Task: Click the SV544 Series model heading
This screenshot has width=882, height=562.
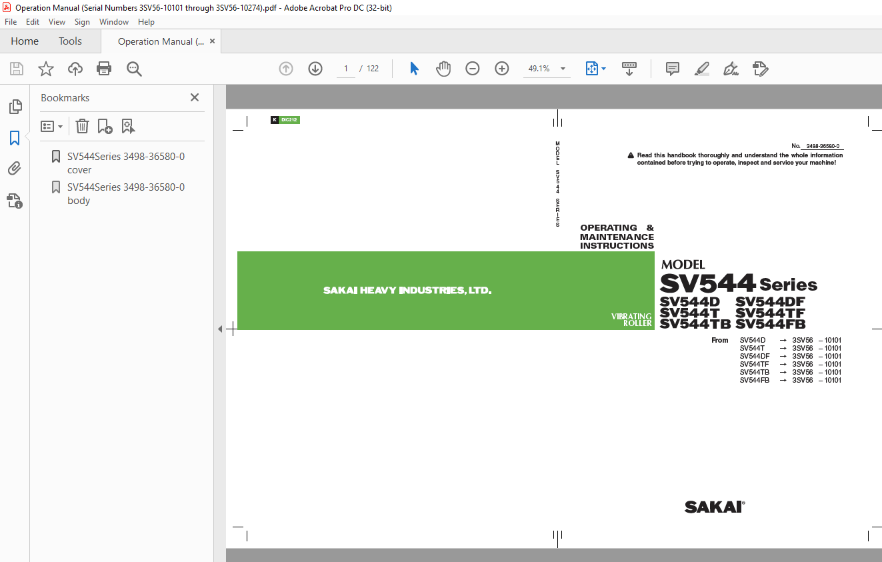Action: coord(738,285)
